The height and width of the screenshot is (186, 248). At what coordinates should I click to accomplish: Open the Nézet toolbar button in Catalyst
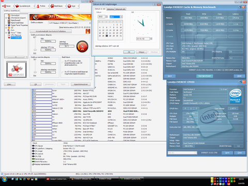[7, 6]
